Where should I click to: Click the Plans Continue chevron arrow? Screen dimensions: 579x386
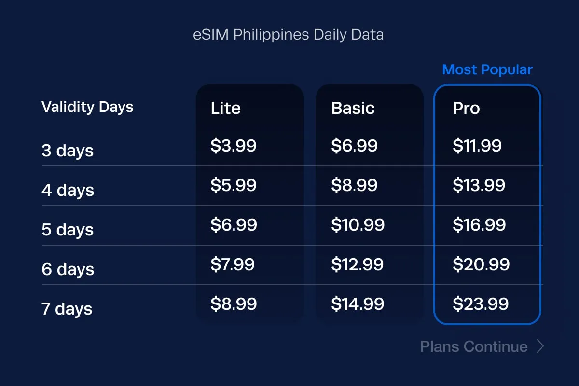pyautogui.click(x=540, y=346)
